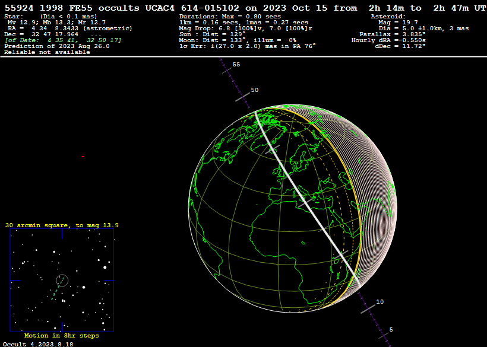Click the "5" minute tick label
This screenshot has width=487, height=347.
click(x=391, y=330)
